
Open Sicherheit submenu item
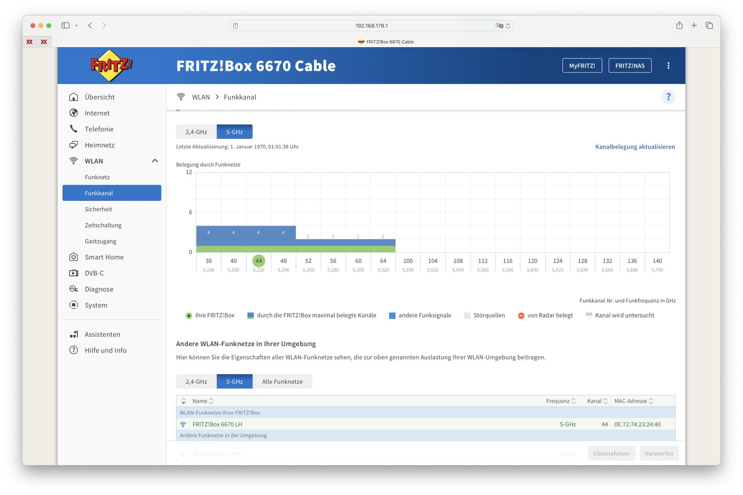coord(111,209)
